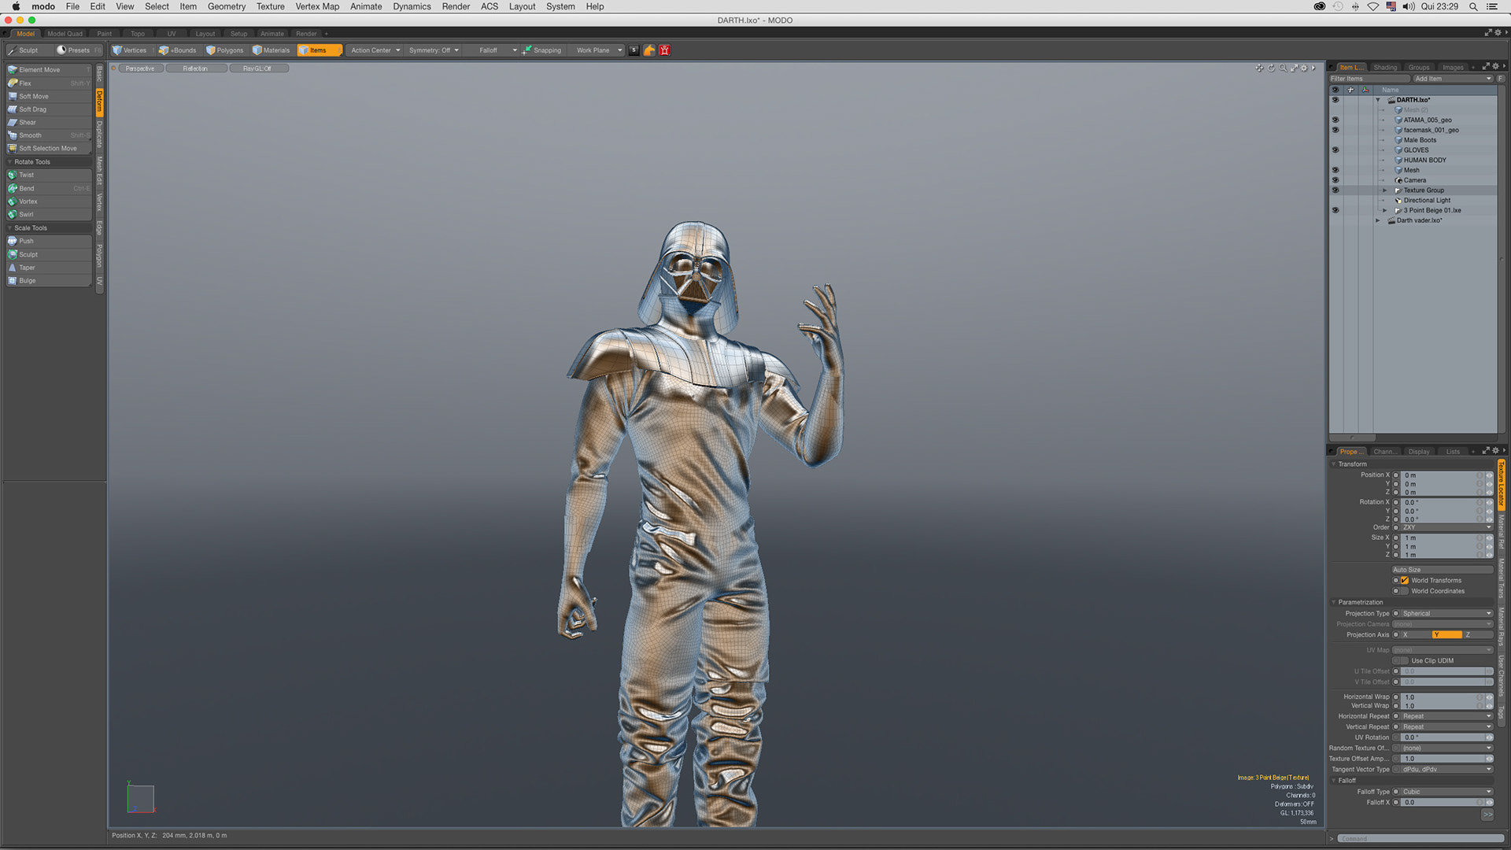Select the Bulge tool
The height and width of the screenshot is (850, 1511).
tap(49, 281)
